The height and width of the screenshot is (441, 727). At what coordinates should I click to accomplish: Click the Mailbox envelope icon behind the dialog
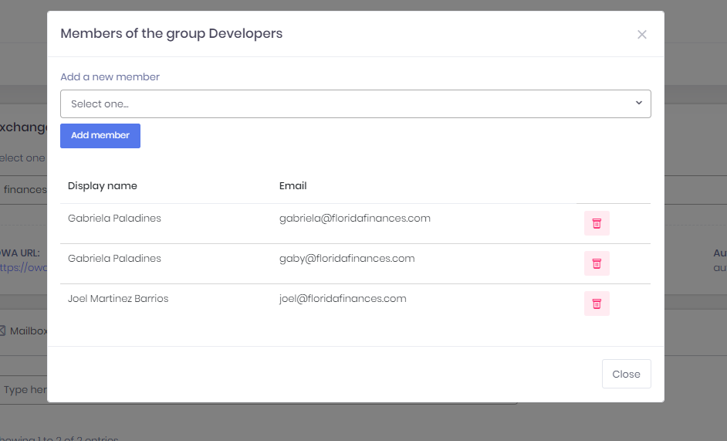point(3,331)
